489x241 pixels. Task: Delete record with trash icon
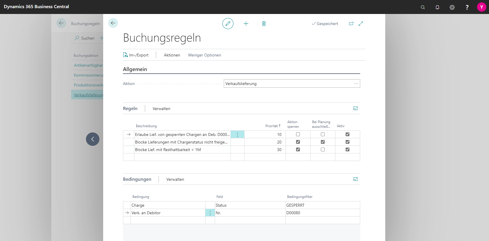click(264, 24)
